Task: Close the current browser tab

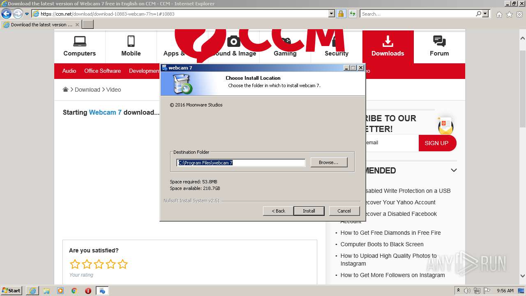Action: 77,25
